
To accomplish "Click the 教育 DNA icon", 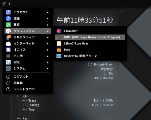I will [8, 25].
